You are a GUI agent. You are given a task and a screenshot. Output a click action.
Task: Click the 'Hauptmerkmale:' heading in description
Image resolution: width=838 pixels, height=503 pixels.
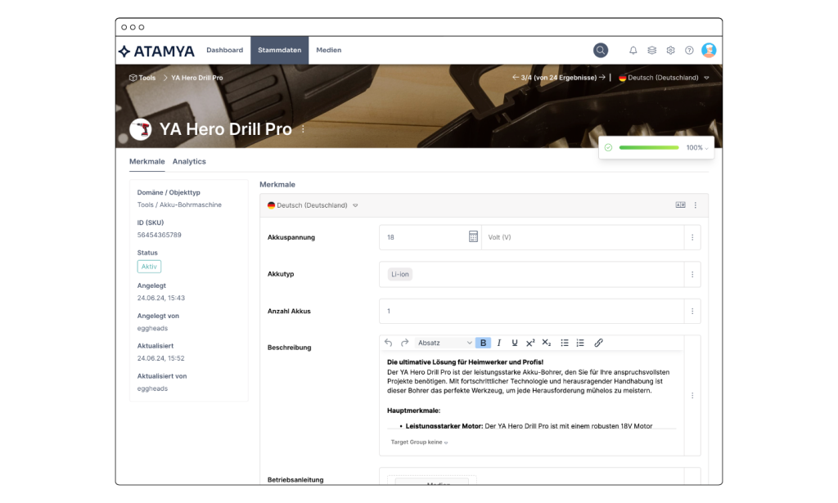[413, 411]
